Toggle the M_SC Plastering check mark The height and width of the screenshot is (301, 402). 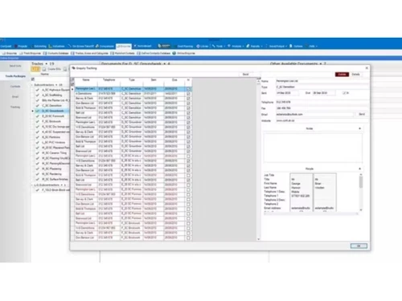(x=38, y=169)
